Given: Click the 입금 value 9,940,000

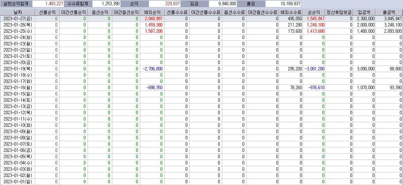Looking at the screenshot, I should tap(223, 4).
